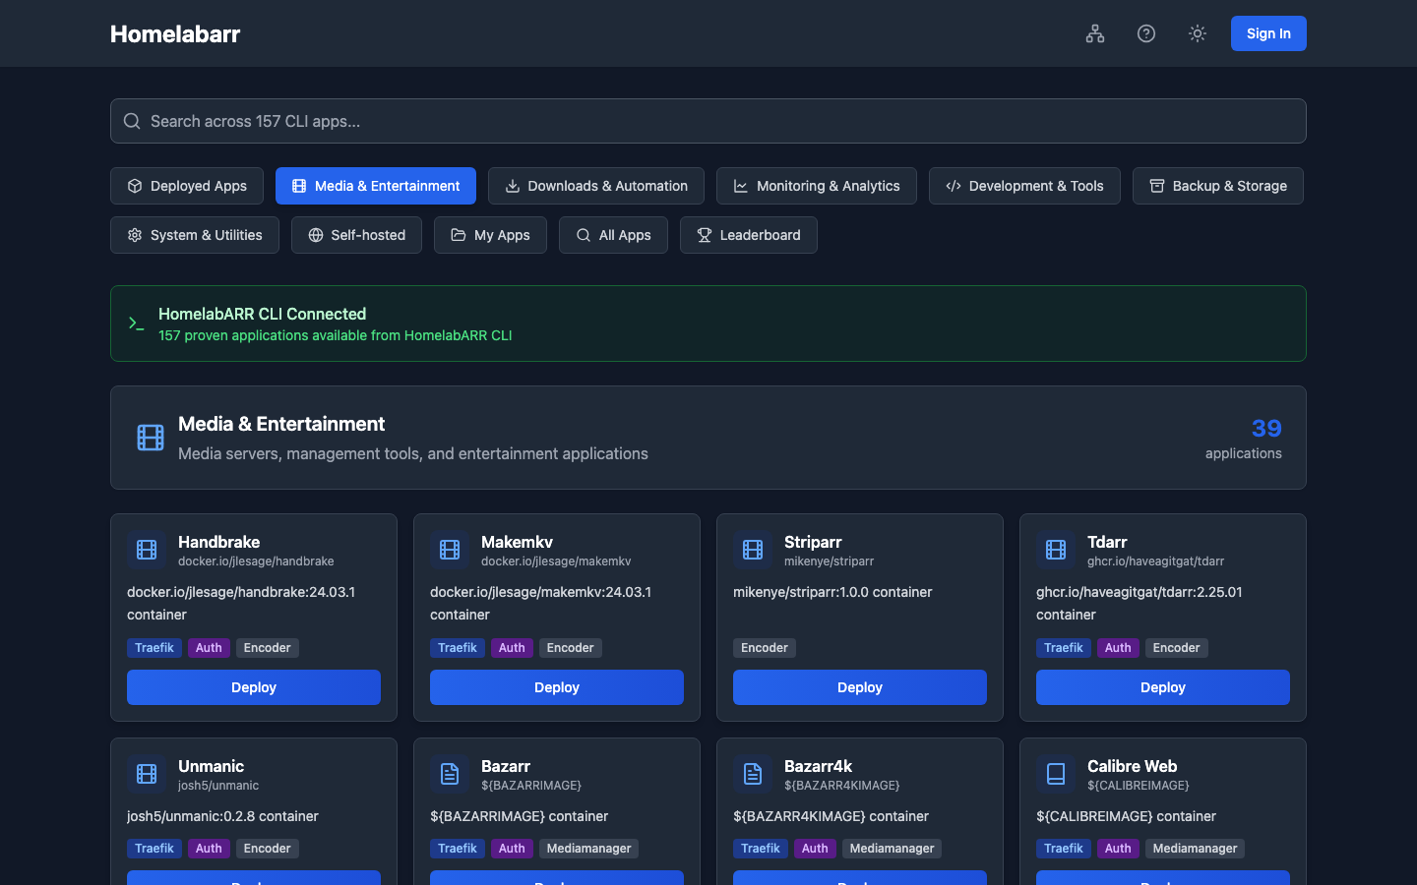Viewport: 1417px width, 885px height.
Task: Switch to System & Utilities category
Action: coord(195,235)
